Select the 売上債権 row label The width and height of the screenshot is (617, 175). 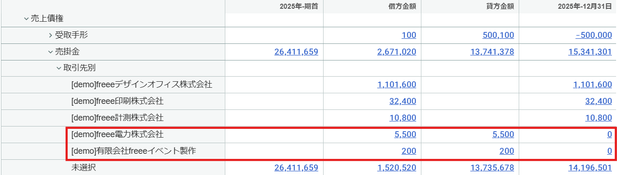[x=47, y=19]
